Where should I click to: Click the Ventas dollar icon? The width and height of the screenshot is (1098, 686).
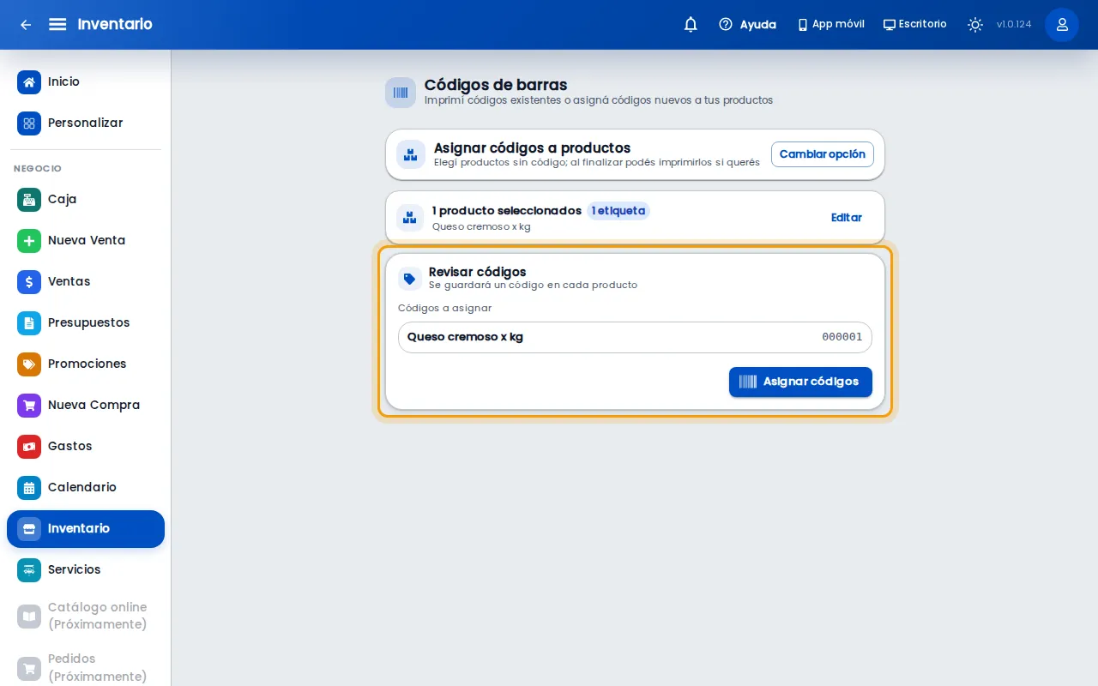click(29, 282)
